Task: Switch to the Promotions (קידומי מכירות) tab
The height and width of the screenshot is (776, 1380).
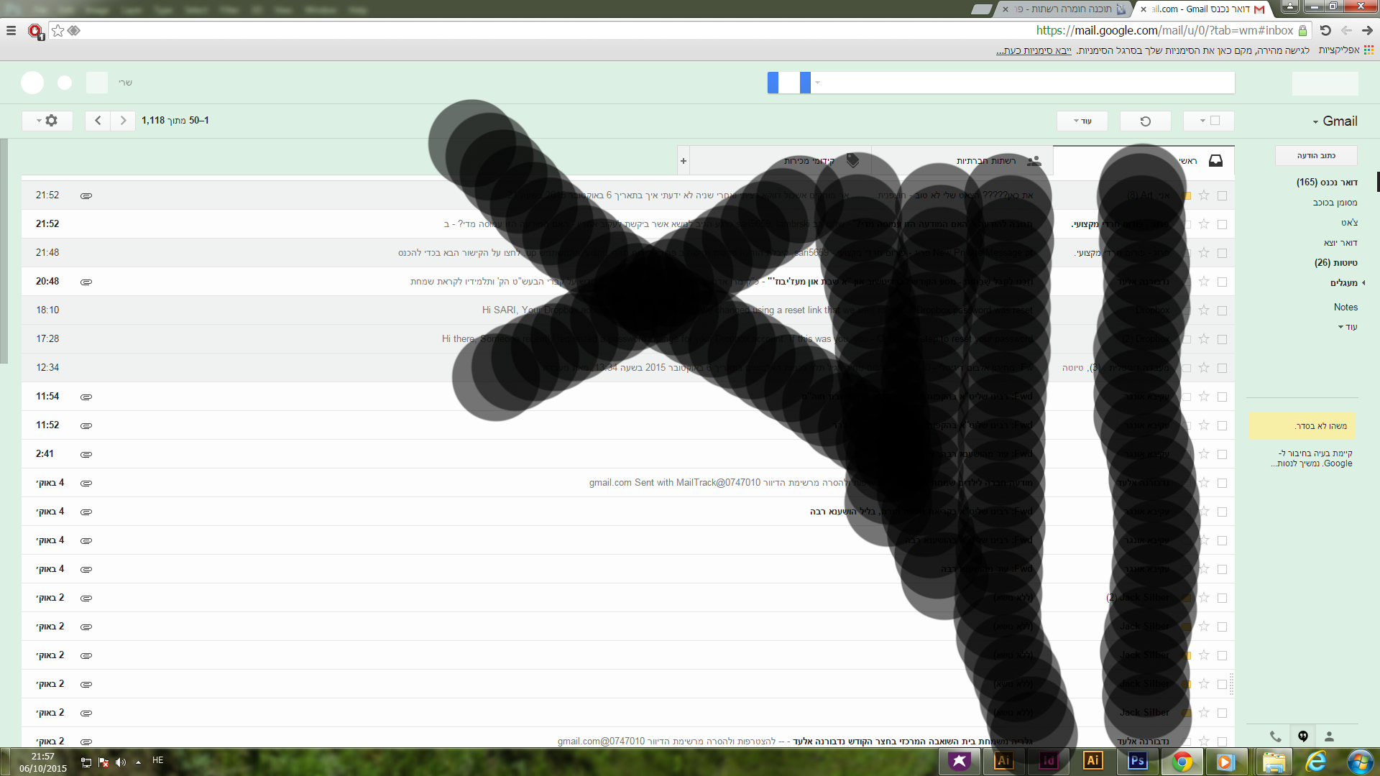Action: 809,161
